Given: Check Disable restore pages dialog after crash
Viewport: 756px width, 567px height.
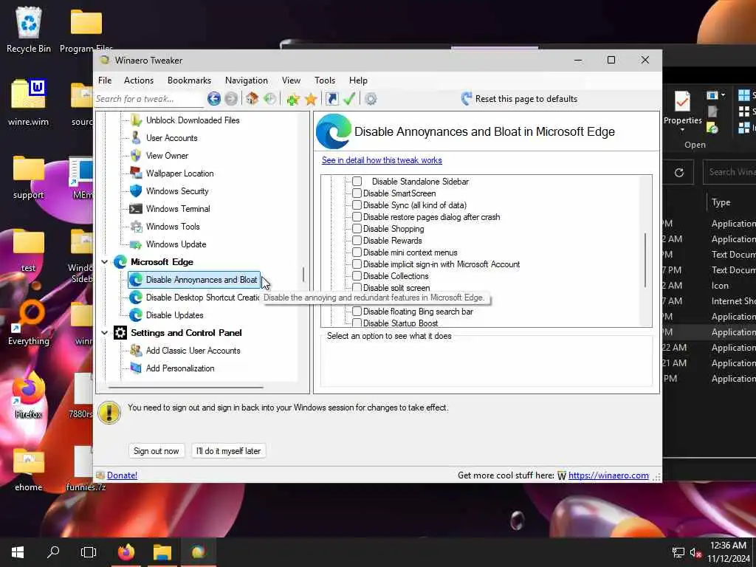Looking at the screenshot, I should (357, 217).
